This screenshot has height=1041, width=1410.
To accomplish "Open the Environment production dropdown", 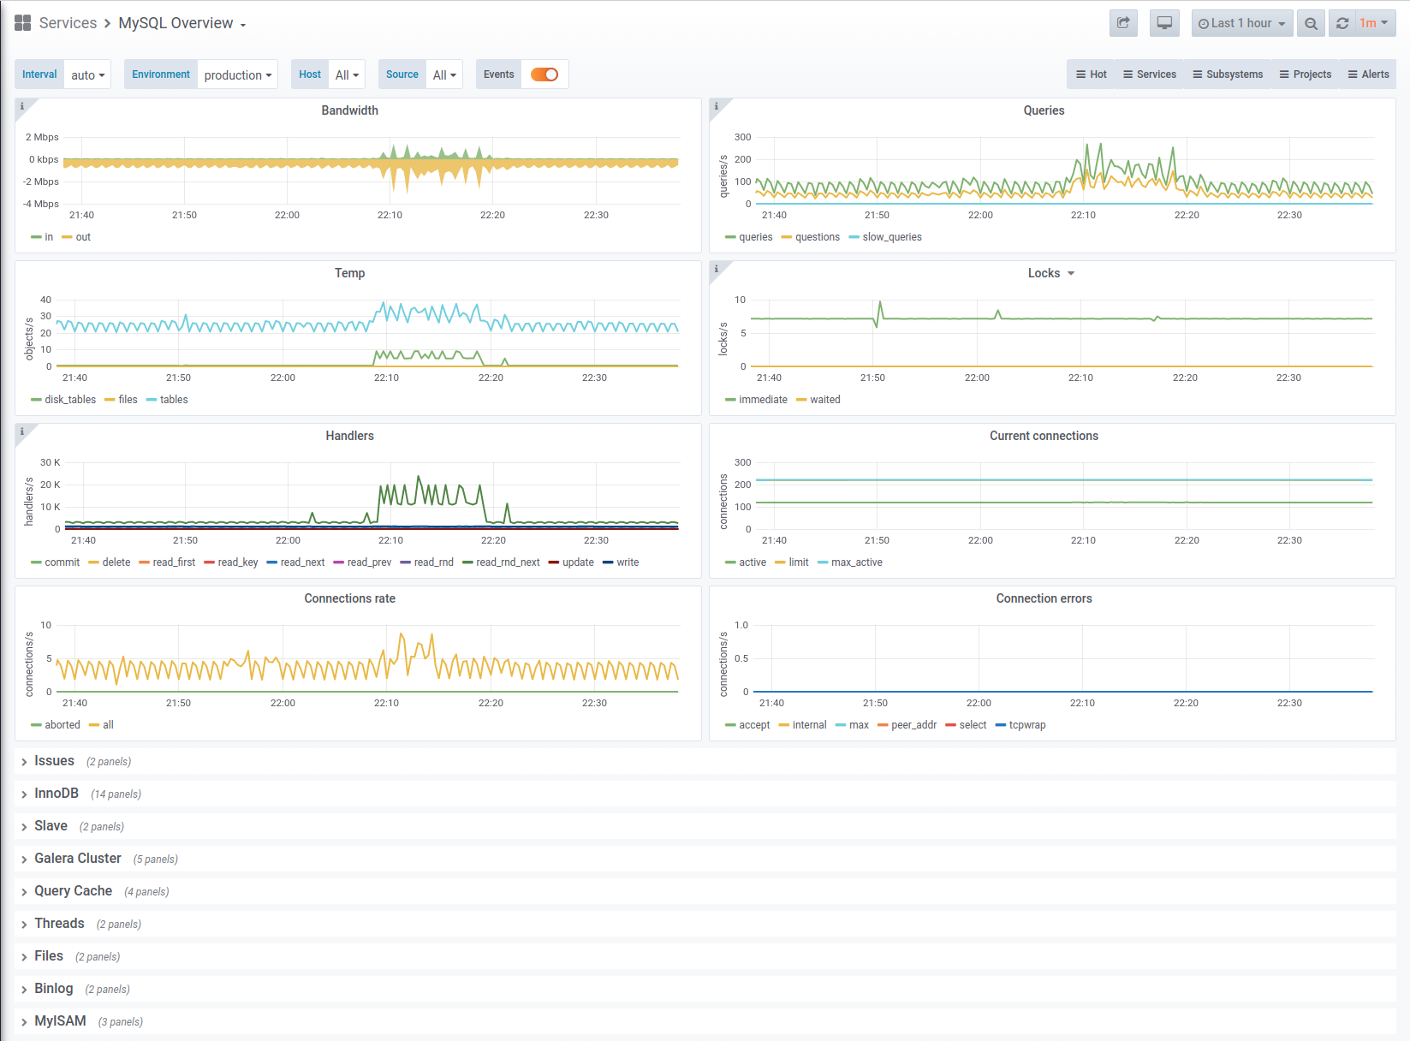I will [237, 74].
